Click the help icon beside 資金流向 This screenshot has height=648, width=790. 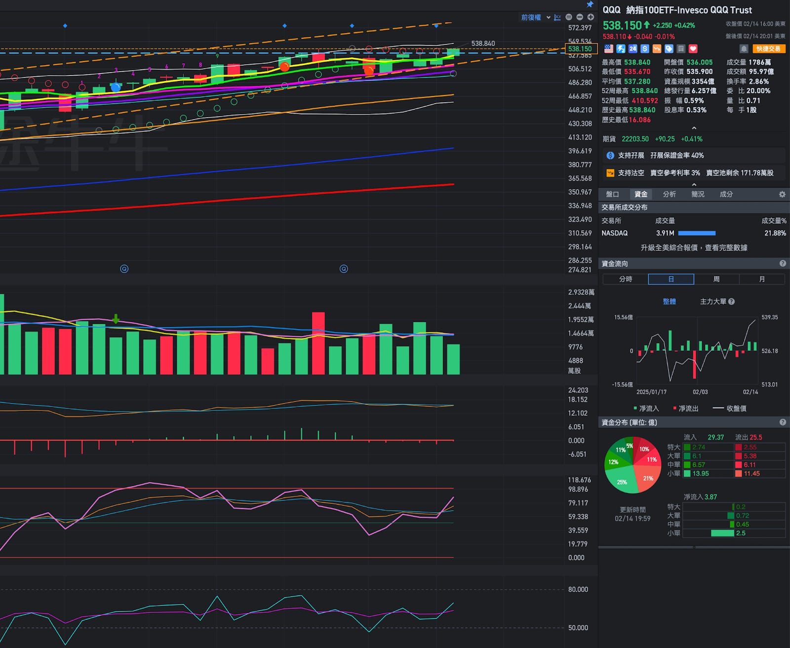coord(783,264)
